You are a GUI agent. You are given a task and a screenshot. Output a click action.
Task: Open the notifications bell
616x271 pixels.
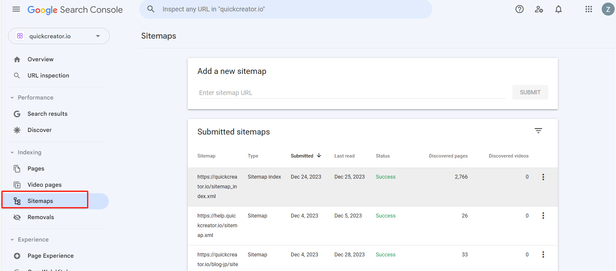(559, 9)
